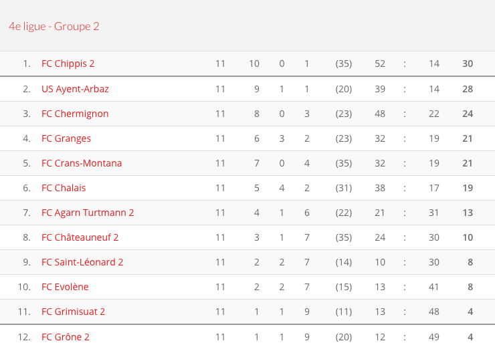This screenshot has height=347, width=495.
Task: Click rank number 12 in the standings
Action: click(25, 337)
